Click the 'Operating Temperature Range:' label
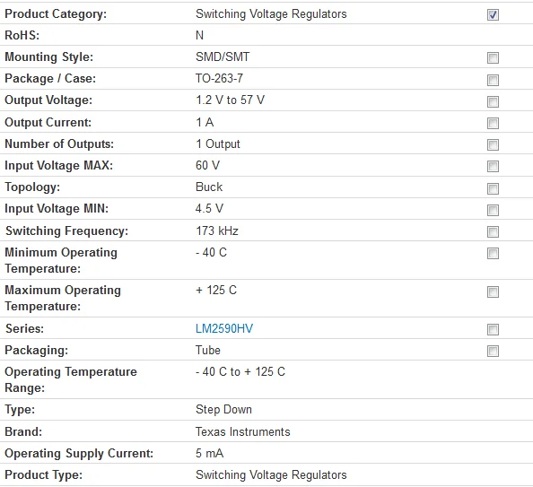This screenshot has height=487, width=533. (x=71, y=379)
